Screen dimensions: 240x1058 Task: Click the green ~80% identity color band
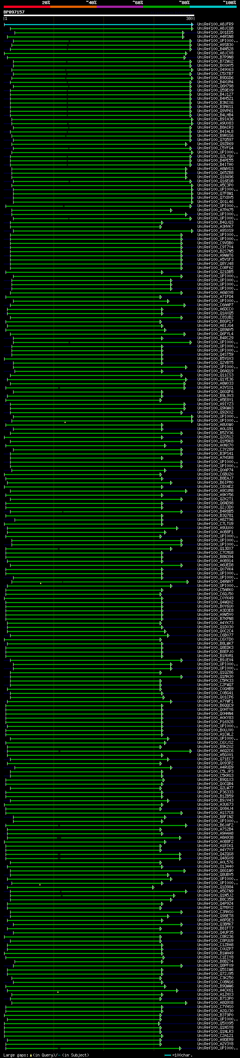[x=166, y=7]
